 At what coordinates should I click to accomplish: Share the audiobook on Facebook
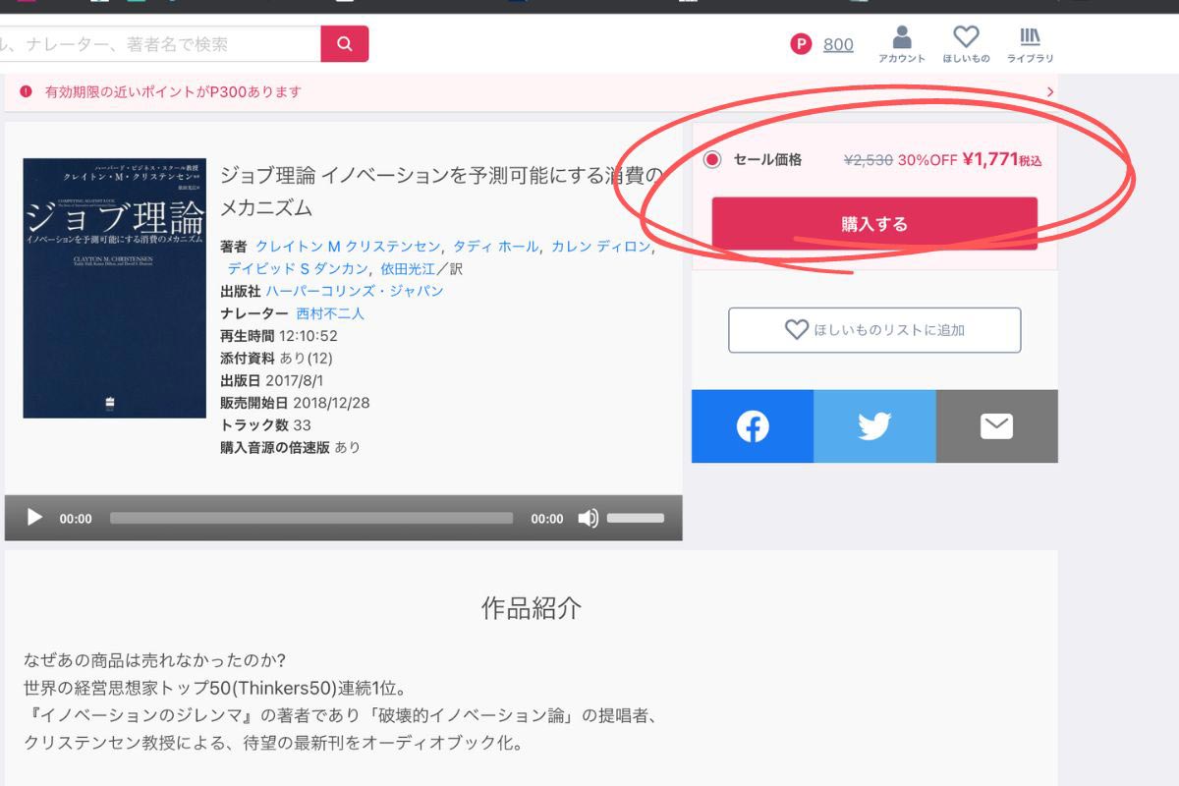tap(752, 425)
